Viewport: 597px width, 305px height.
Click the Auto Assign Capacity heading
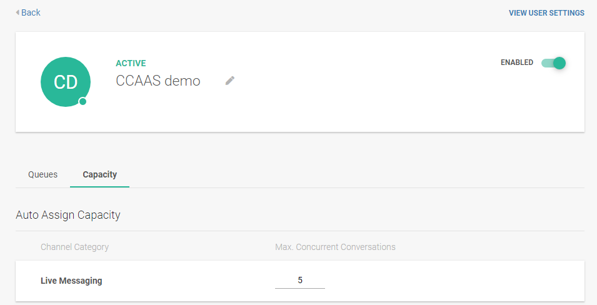tap(68, 215)
